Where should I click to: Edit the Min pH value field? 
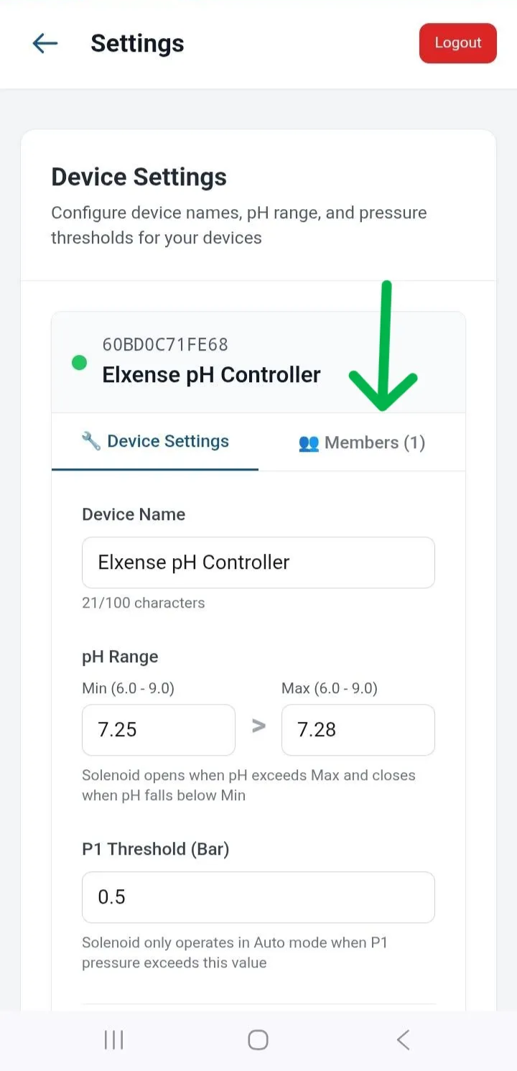click(159, 730)
